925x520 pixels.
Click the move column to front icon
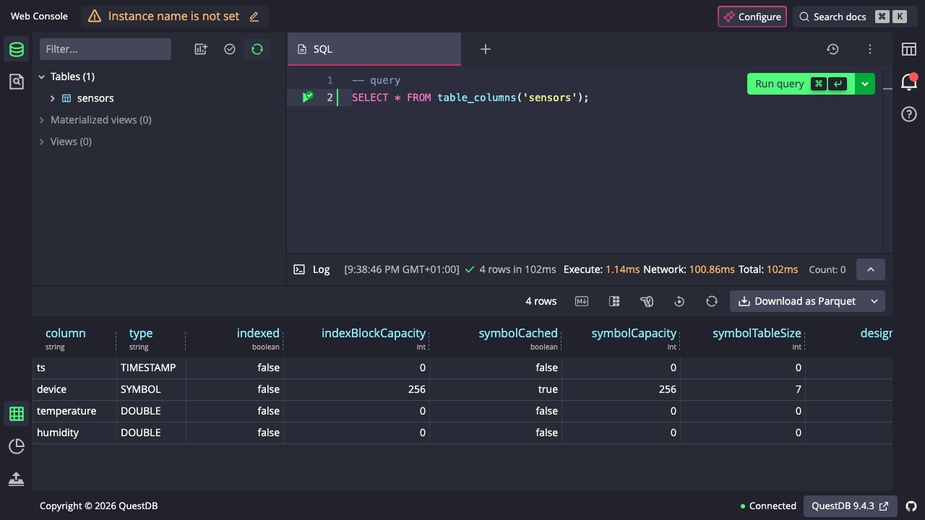tap(647, 301)
